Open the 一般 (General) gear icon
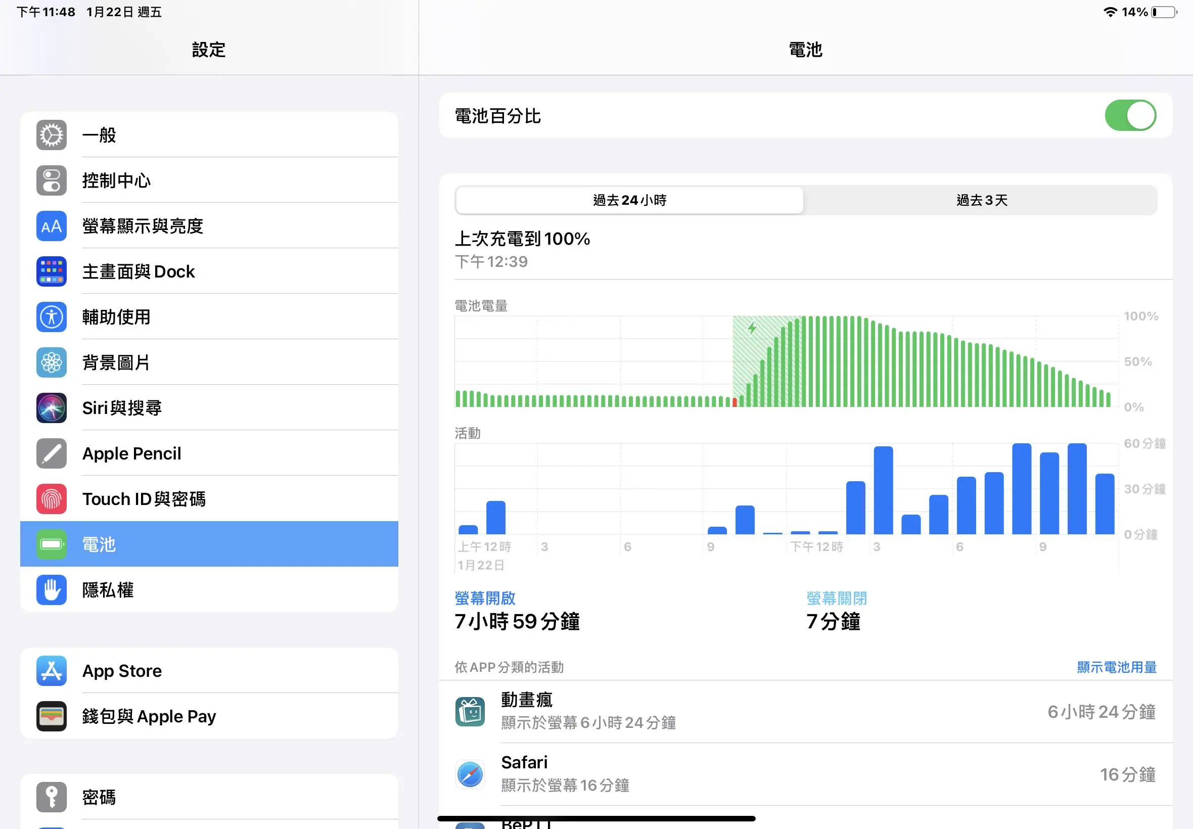The image size is (1193, 829). pyautogui.click(x=52, y=135)
